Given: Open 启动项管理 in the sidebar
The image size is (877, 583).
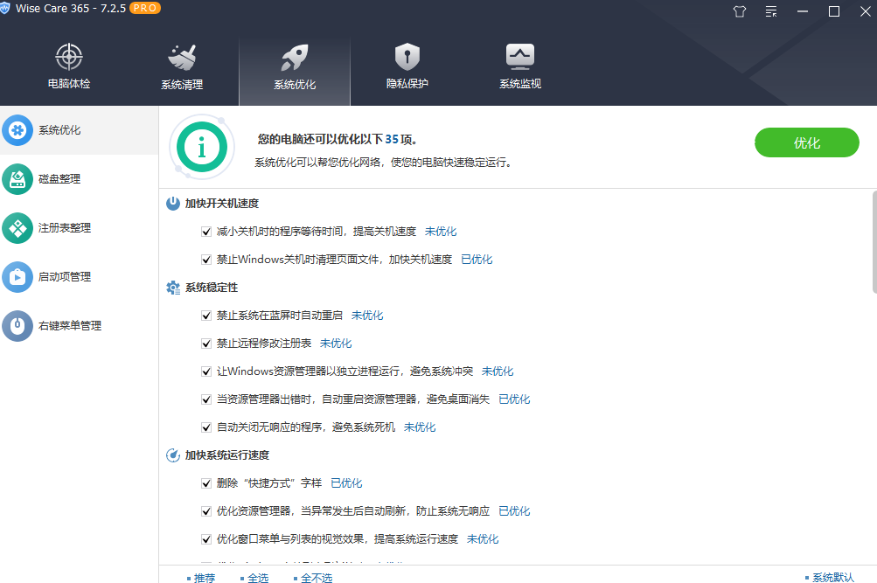Looking at the screenshot, I should pos(64,277).
